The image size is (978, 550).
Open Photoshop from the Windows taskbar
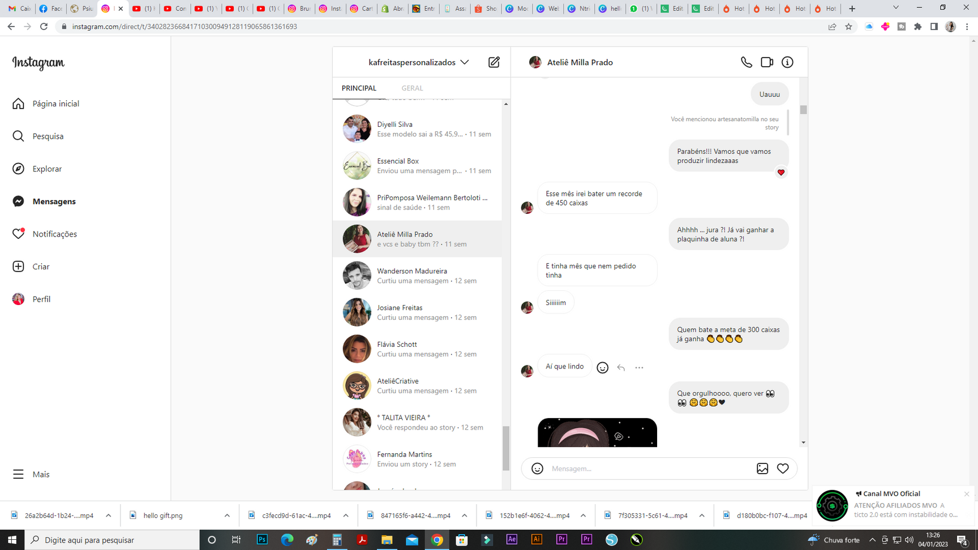pos(262,540)
